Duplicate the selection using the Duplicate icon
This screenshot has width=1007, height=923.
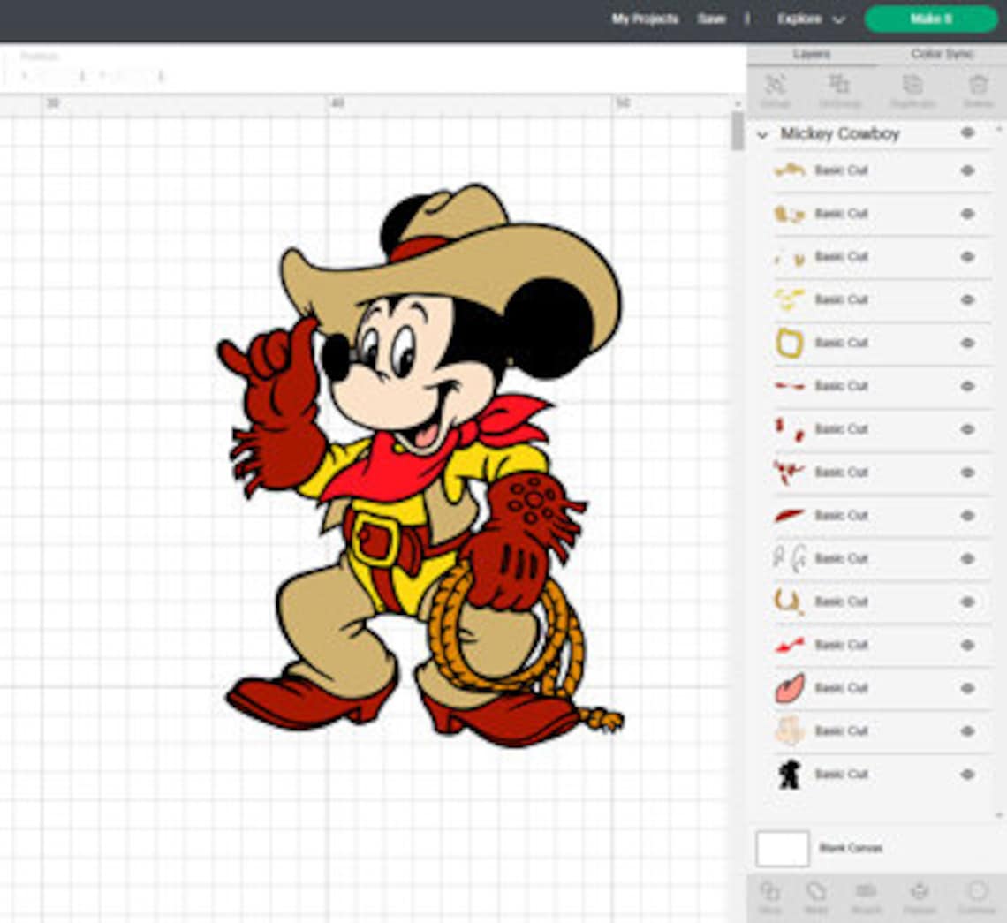[912, 86]
